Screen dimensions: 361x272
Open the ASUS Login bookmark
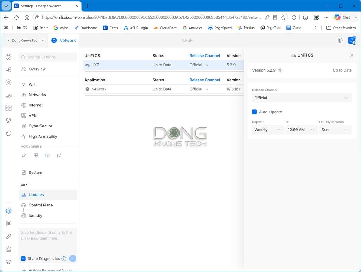point(136,28)
